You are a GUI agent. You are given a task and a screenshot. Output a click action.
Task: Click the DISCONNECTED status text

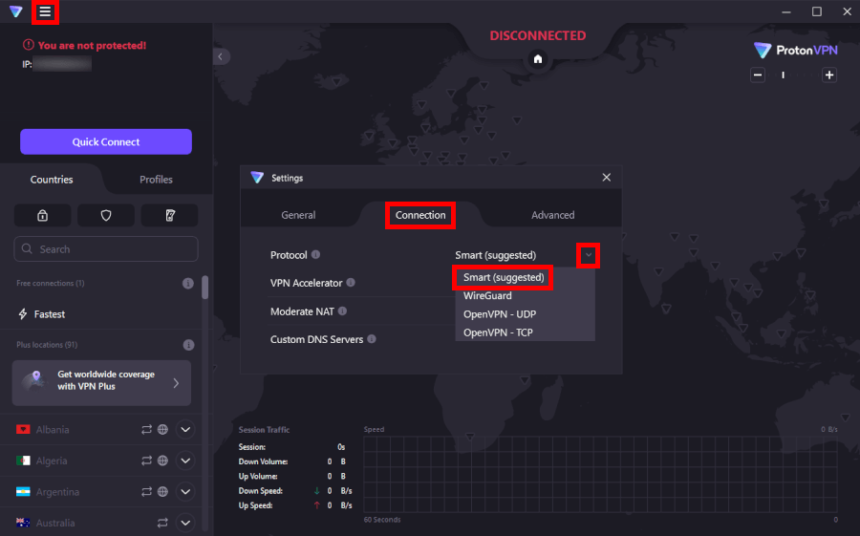(x=537, y=35)
